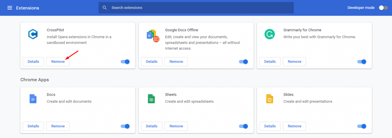Enable Developer mode switch
The image size is (392, 138).
coord(383,8)
